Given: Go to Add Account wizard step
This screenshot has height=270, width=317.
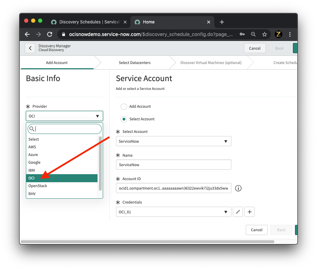Looking at the screenshot, I should point(57,63).
